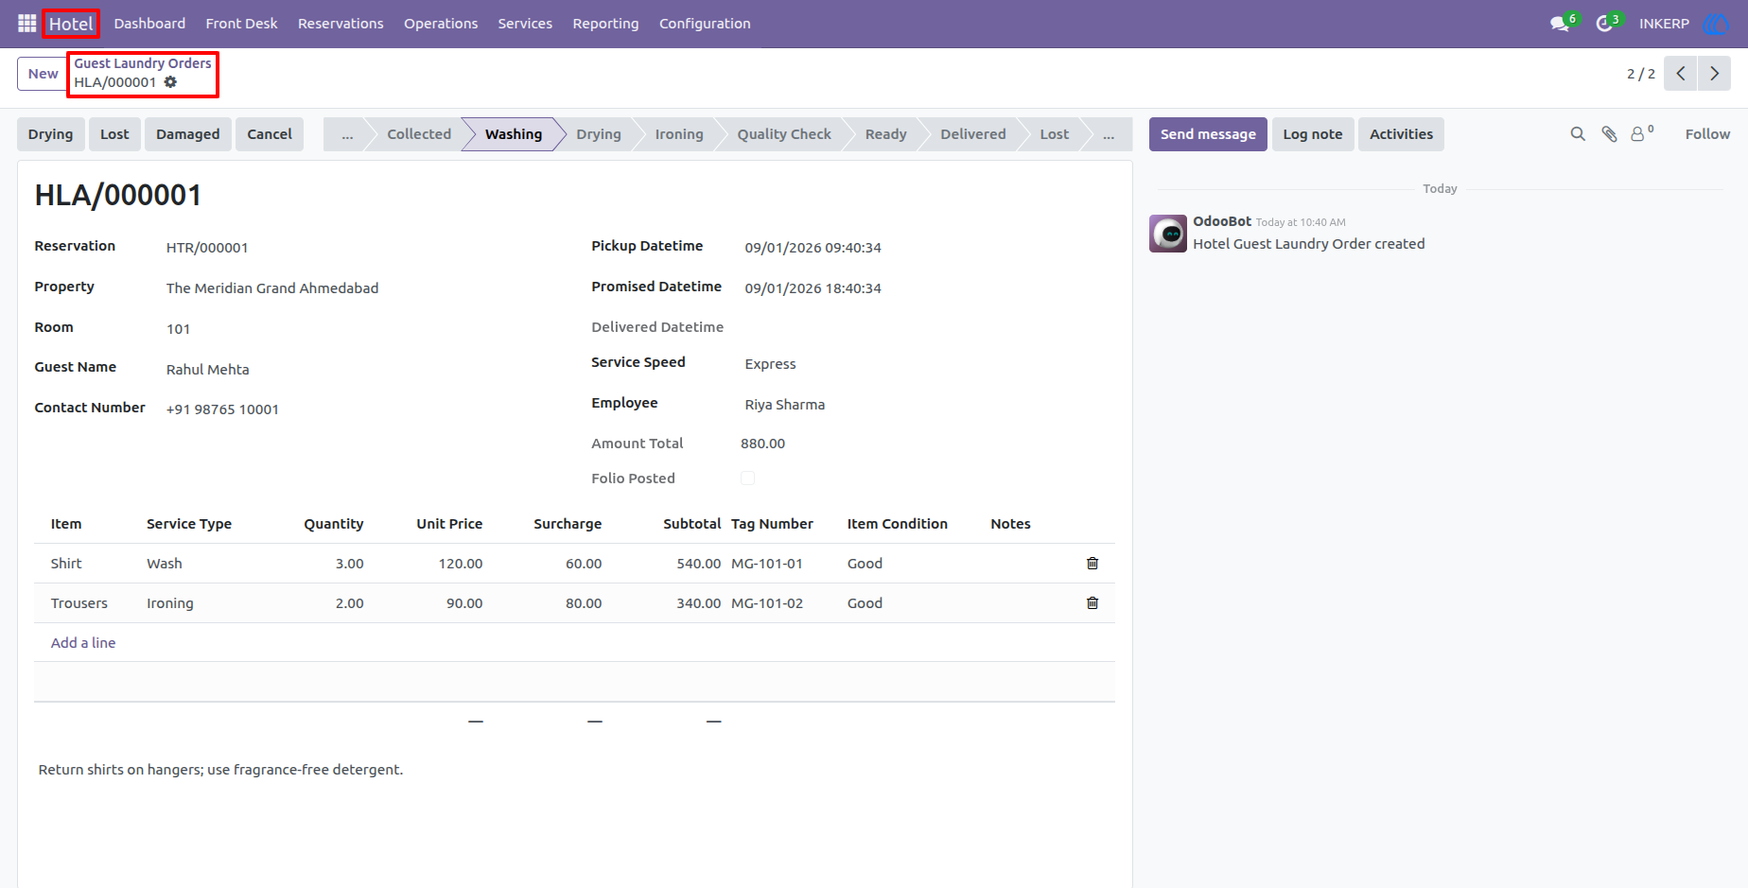Open attachments paperclip icon
The width and height of the screenshot is (1748, 888).
(x=1609, y=134)
